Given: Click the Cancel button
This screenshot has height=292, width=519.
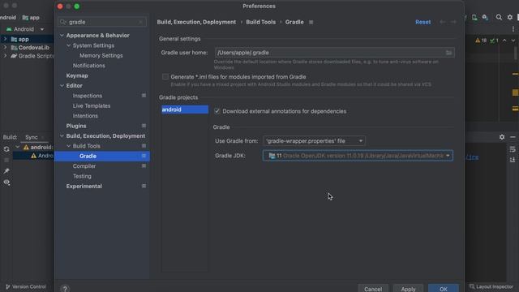Looking at the screenshot, I should pyautogui.click(x=373, y=289).
